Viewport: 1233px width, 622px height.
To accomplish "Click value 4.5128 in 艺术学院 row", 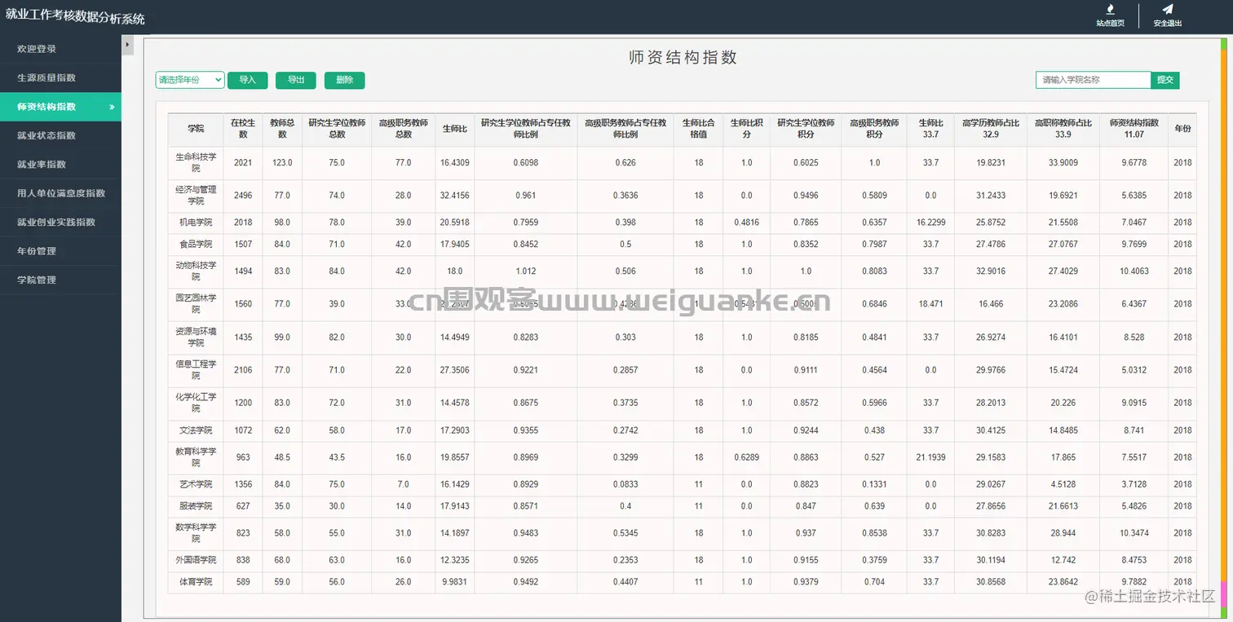I will [1063, 484].
